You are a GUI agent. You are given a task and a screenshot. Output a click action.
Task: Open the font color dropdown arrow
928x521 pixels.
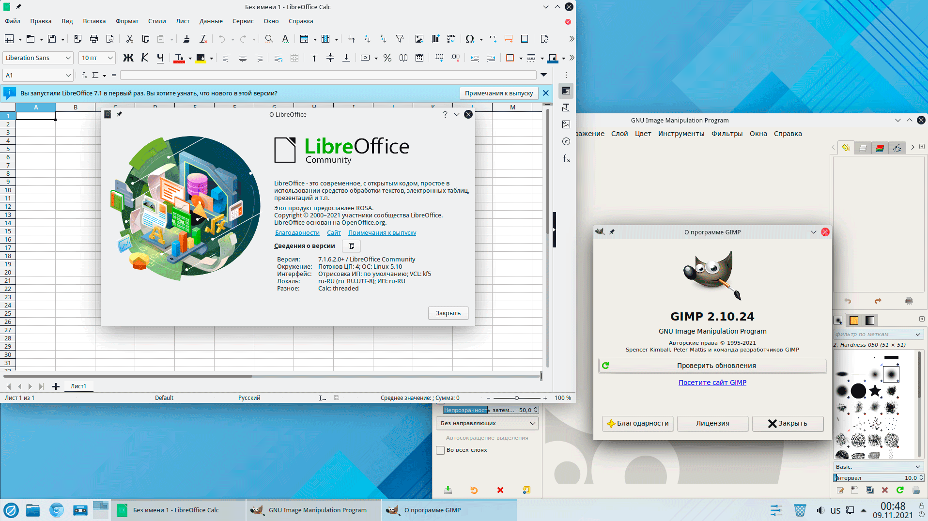coord(190,59)
